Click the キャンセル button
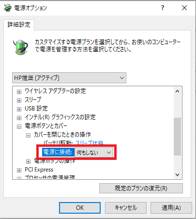The image size is (196, 219). 126,208
